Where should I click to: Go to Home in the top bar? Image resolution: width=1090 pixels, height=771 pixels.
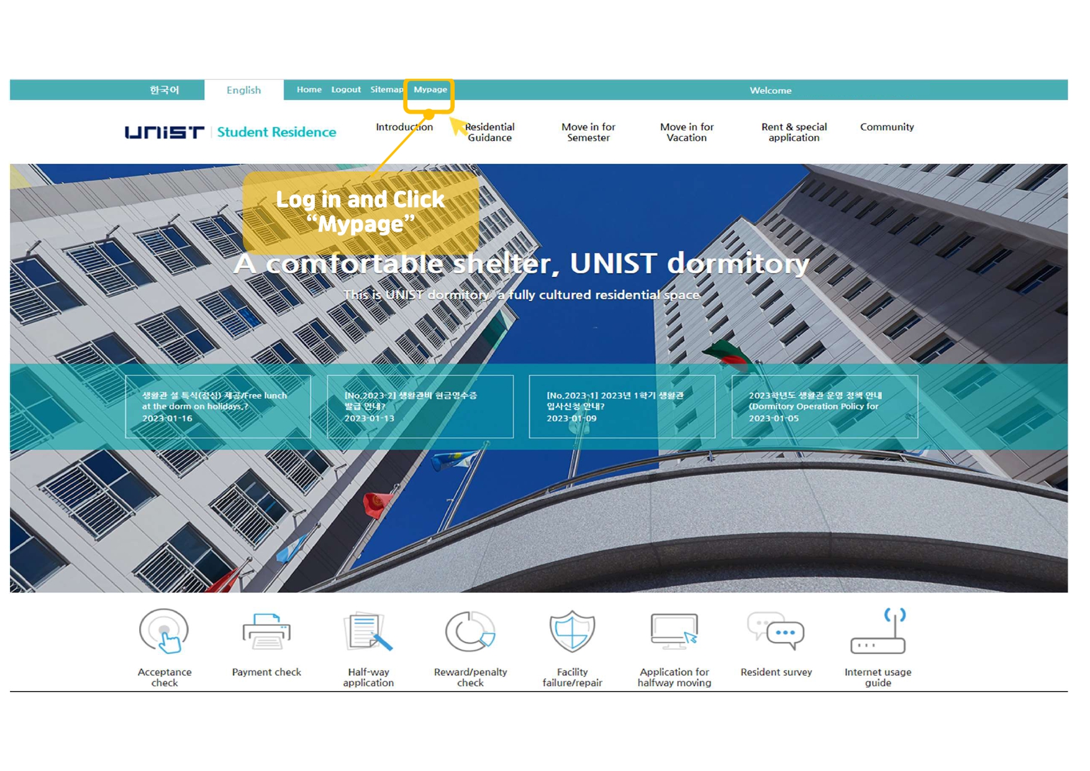coord(309,89)
